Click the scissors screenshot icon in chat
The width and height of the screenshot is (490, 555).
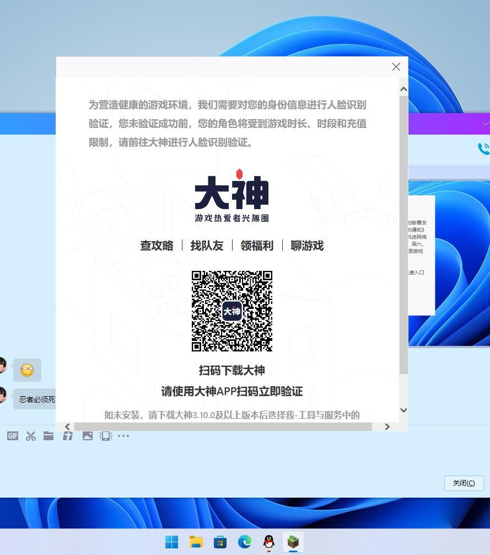click(x=31, y=436)
